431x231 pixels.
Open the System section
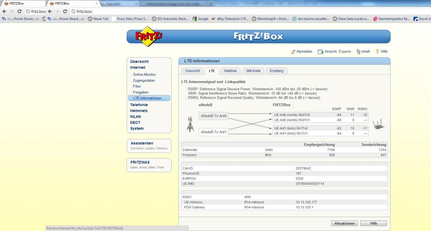click(x=137, y=129)
